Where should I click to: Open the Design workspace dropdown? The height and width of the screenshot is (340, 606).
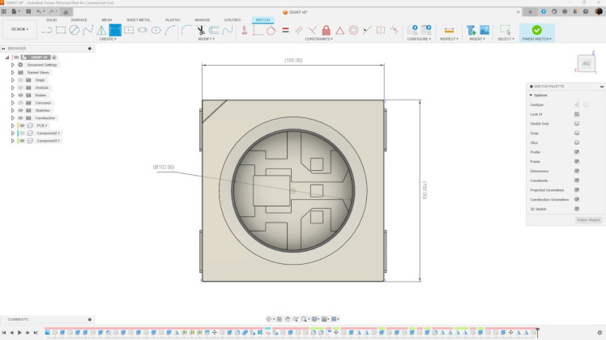[x=18, y=29]
